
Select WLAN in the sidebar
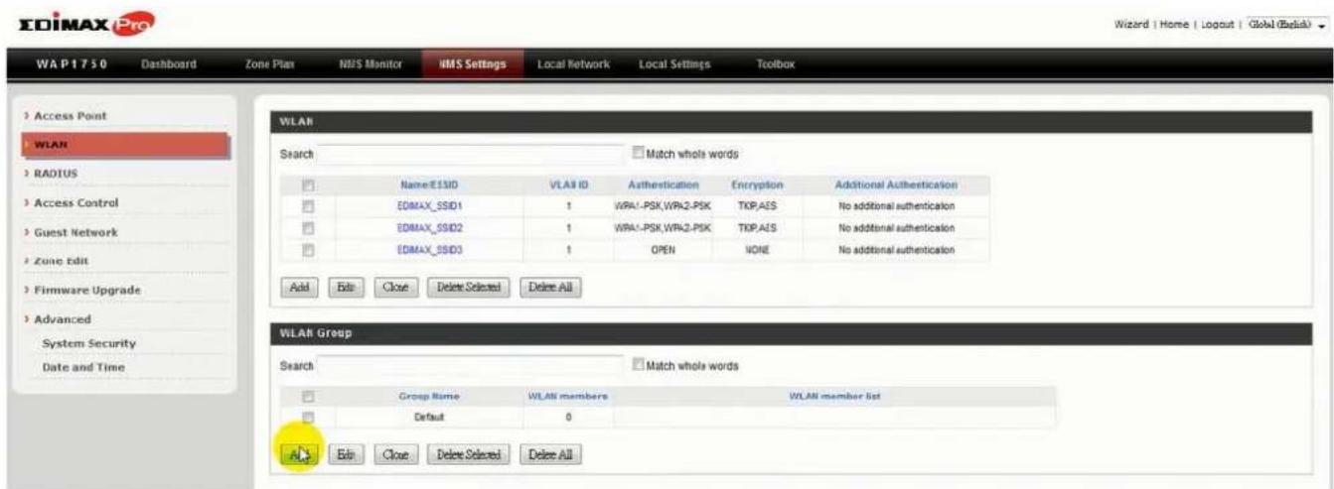pyautogui.click(x=123, y=145)
